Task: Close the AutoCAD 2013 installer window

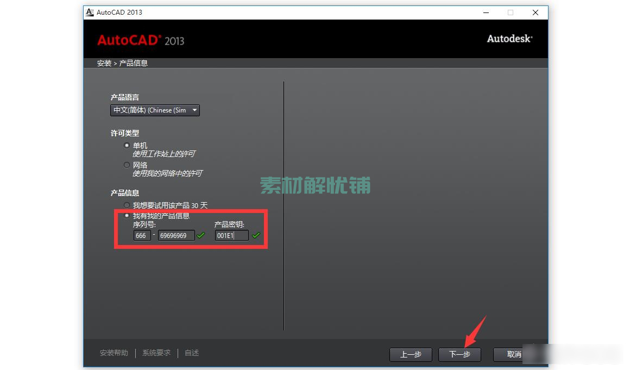Action: (x=535, y=12)
